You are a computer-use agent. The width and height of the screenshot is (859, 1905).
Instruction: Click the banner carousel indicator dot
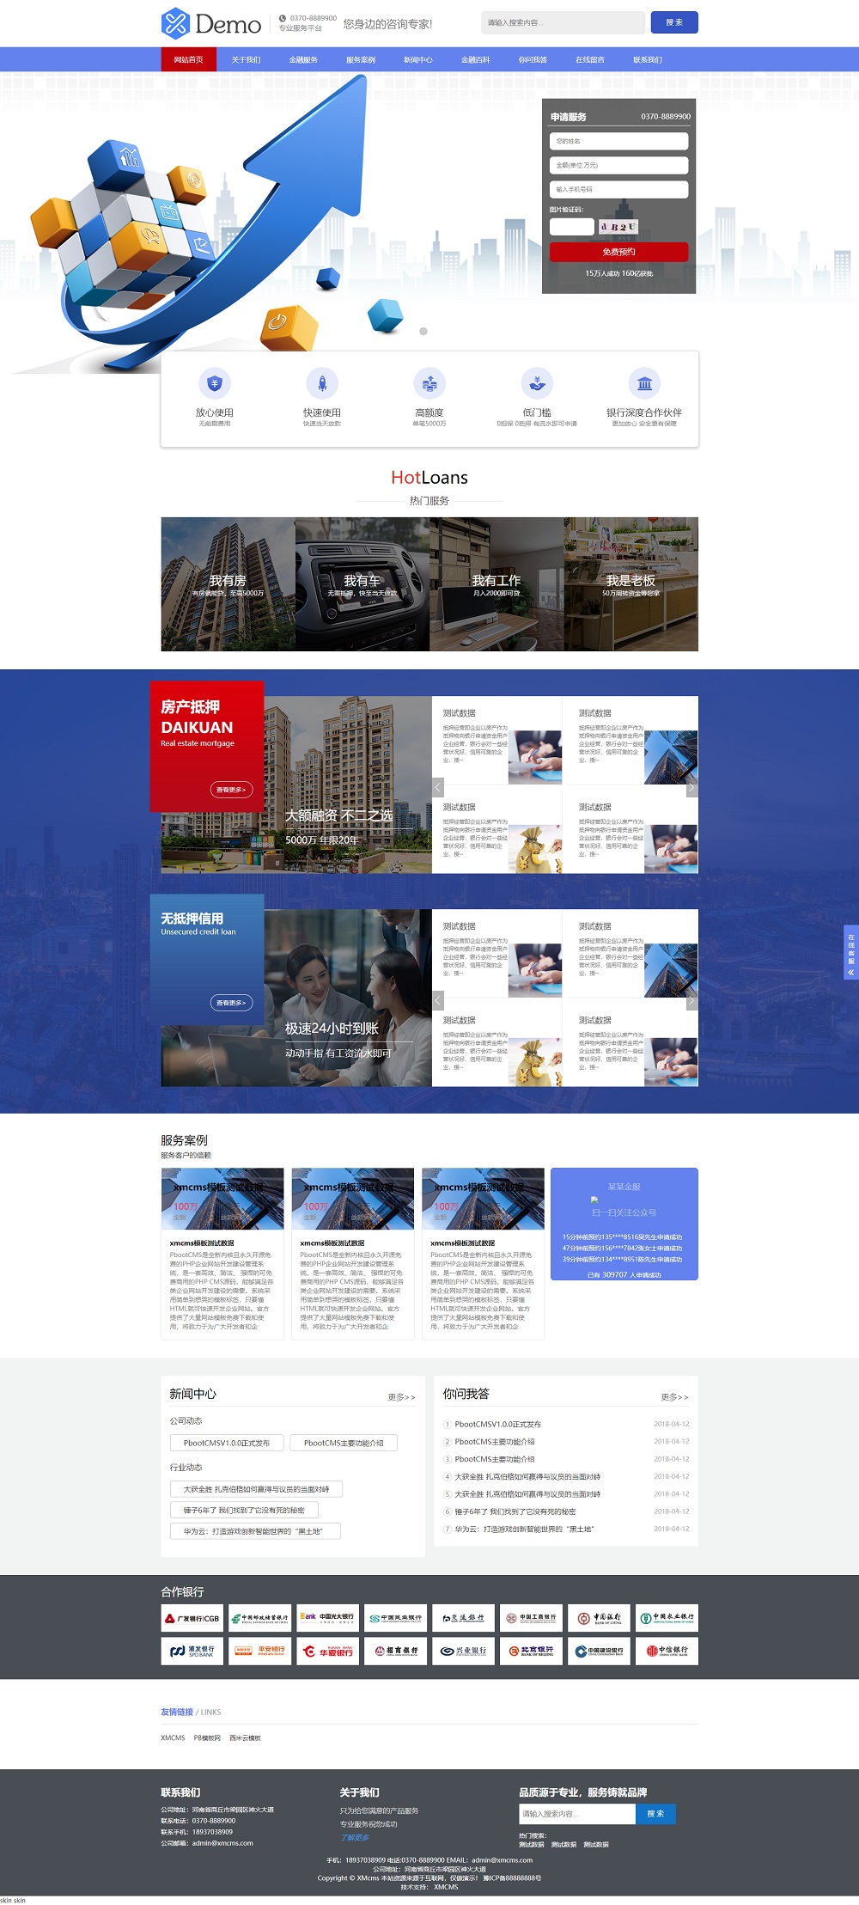click(x=423, y=331)
